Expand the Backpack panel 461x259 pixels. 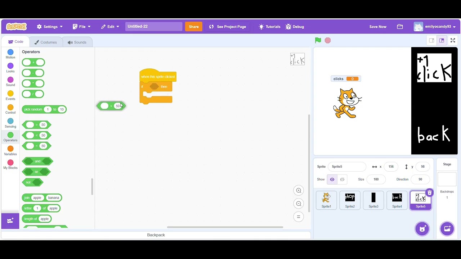pyautogui.click(x=156, y=235)
